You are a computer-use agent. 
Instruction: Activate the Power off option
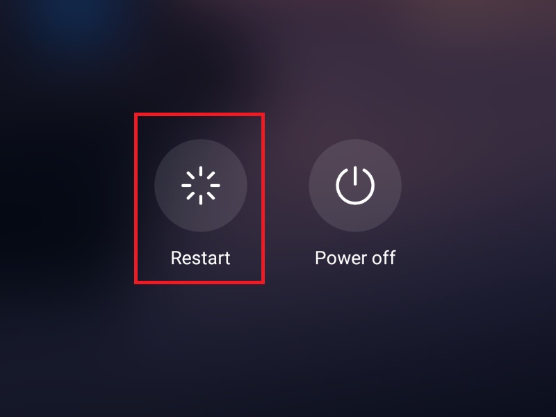tap(355, 186)
